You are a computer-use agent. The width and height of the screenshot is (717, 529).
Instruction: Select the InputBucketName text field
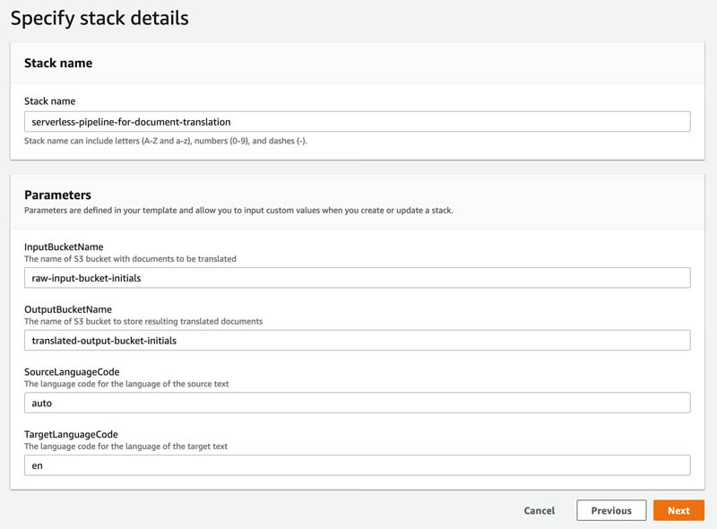pos(357,278)
